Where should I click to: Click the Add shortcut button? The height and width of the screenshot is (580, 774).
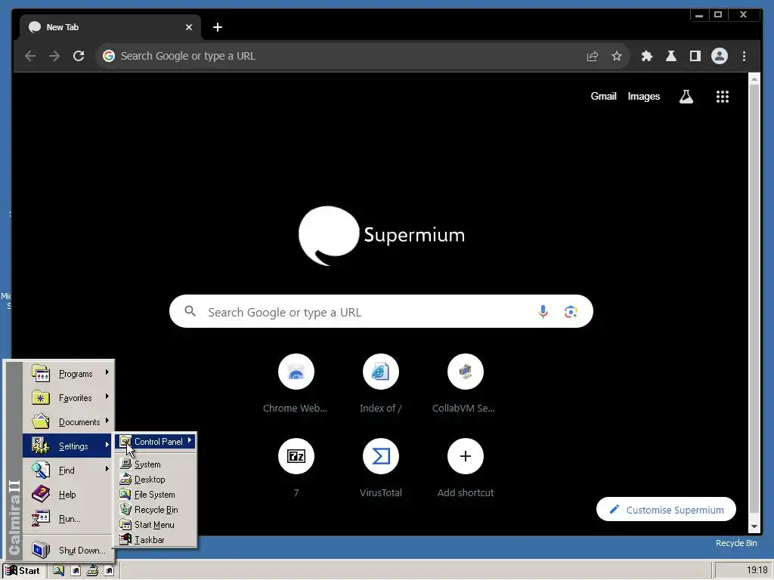(465, 467)
